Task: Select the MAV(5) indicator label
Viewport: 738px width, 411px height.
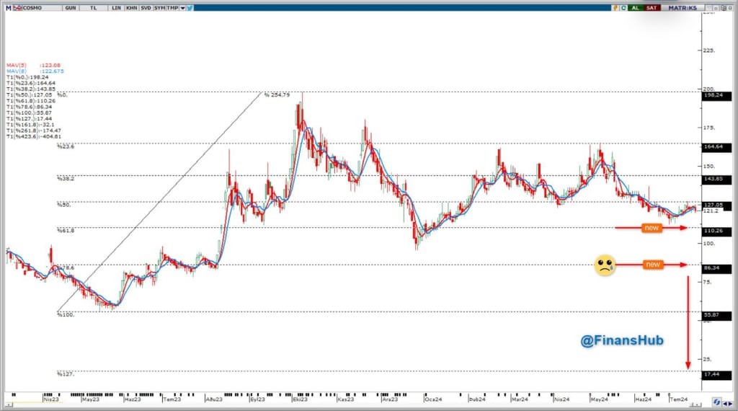Action: tap(17, 65)
